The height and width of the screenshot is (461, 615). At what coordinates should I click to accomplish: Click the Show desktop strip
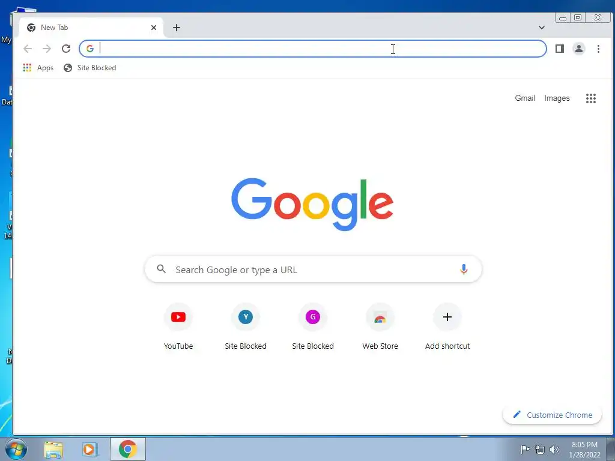[610, 449]
